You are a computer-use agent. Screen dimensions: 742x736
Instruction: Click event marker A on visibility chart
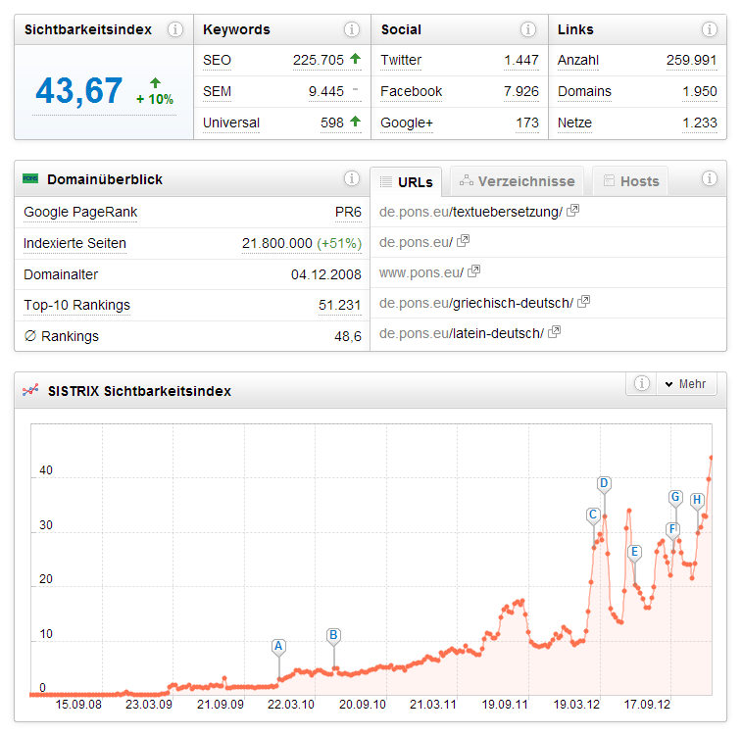point(278,646)
